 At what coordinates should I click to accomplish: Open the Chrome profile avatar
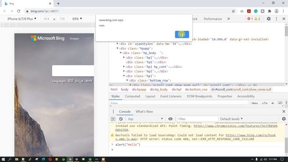[x=276, y=11]
